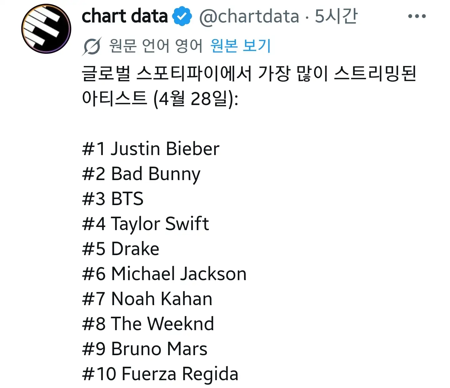Image resolution: width=450 pixels, height=388 pixels.
Task: Click the #10 Fuerza Regida line
Action: point(160,374)
